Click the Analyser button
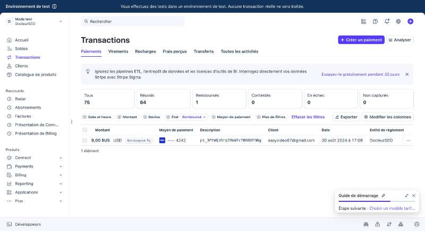 (x=400, y=40)
